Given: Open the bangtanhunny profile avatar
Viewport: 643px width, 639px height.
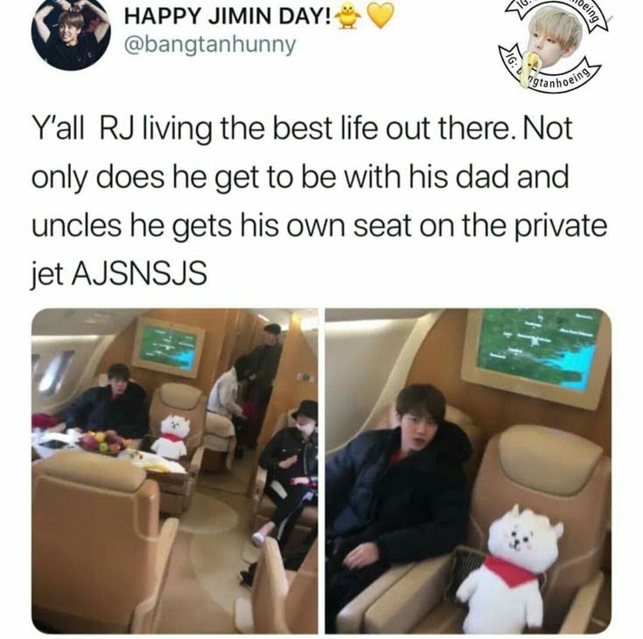Looking at the screenshot, I should (71, 31).
